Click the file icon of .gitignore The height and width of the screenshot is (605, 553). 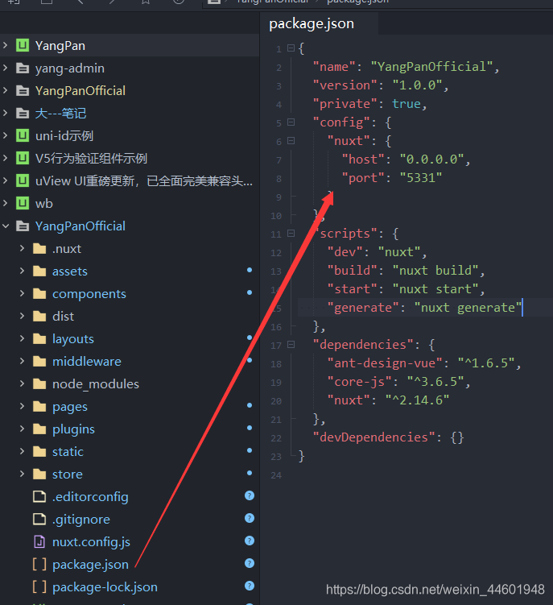click(39, 520)
